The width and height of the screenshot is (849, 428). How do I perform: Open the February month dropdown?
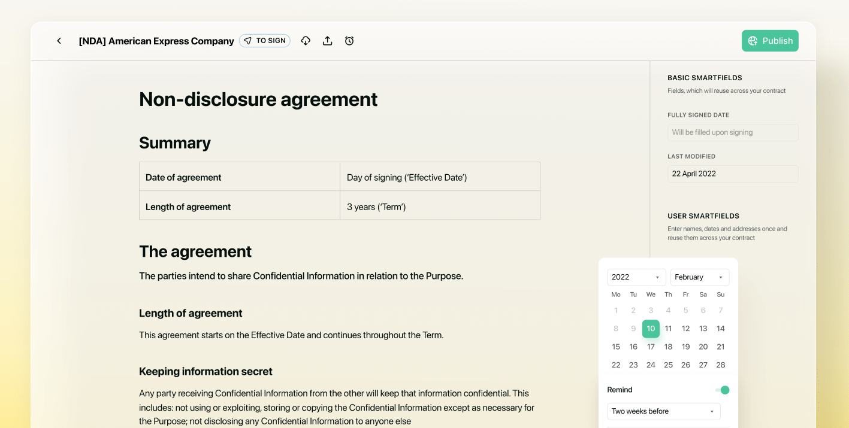pos(699,277)
